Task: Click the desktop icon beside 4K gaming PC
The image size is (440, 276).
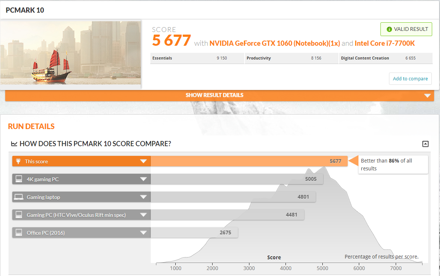Action: coord(19,179)
